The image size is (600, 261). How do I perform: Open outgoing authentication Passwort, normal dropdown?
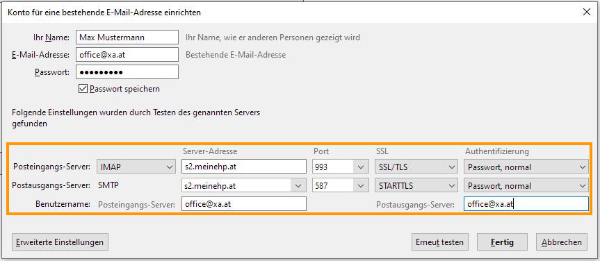[x=526, y=186]
